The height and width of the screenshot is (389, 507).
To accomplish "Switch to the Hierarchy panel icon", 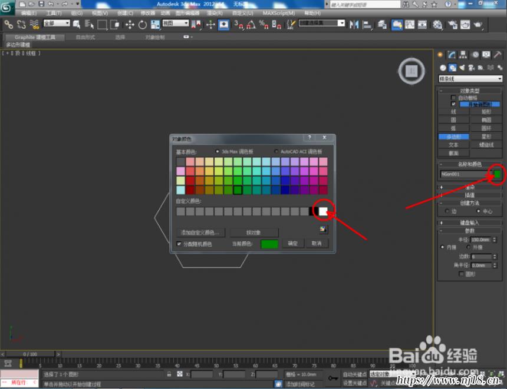I will tap(463, 55).
